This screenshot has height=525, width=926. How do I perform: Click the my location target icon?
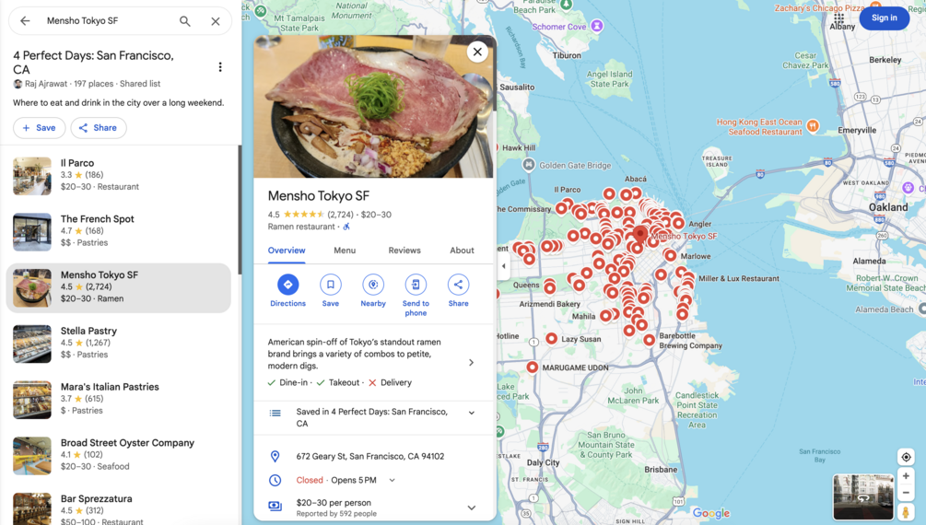tap(906, 457)
